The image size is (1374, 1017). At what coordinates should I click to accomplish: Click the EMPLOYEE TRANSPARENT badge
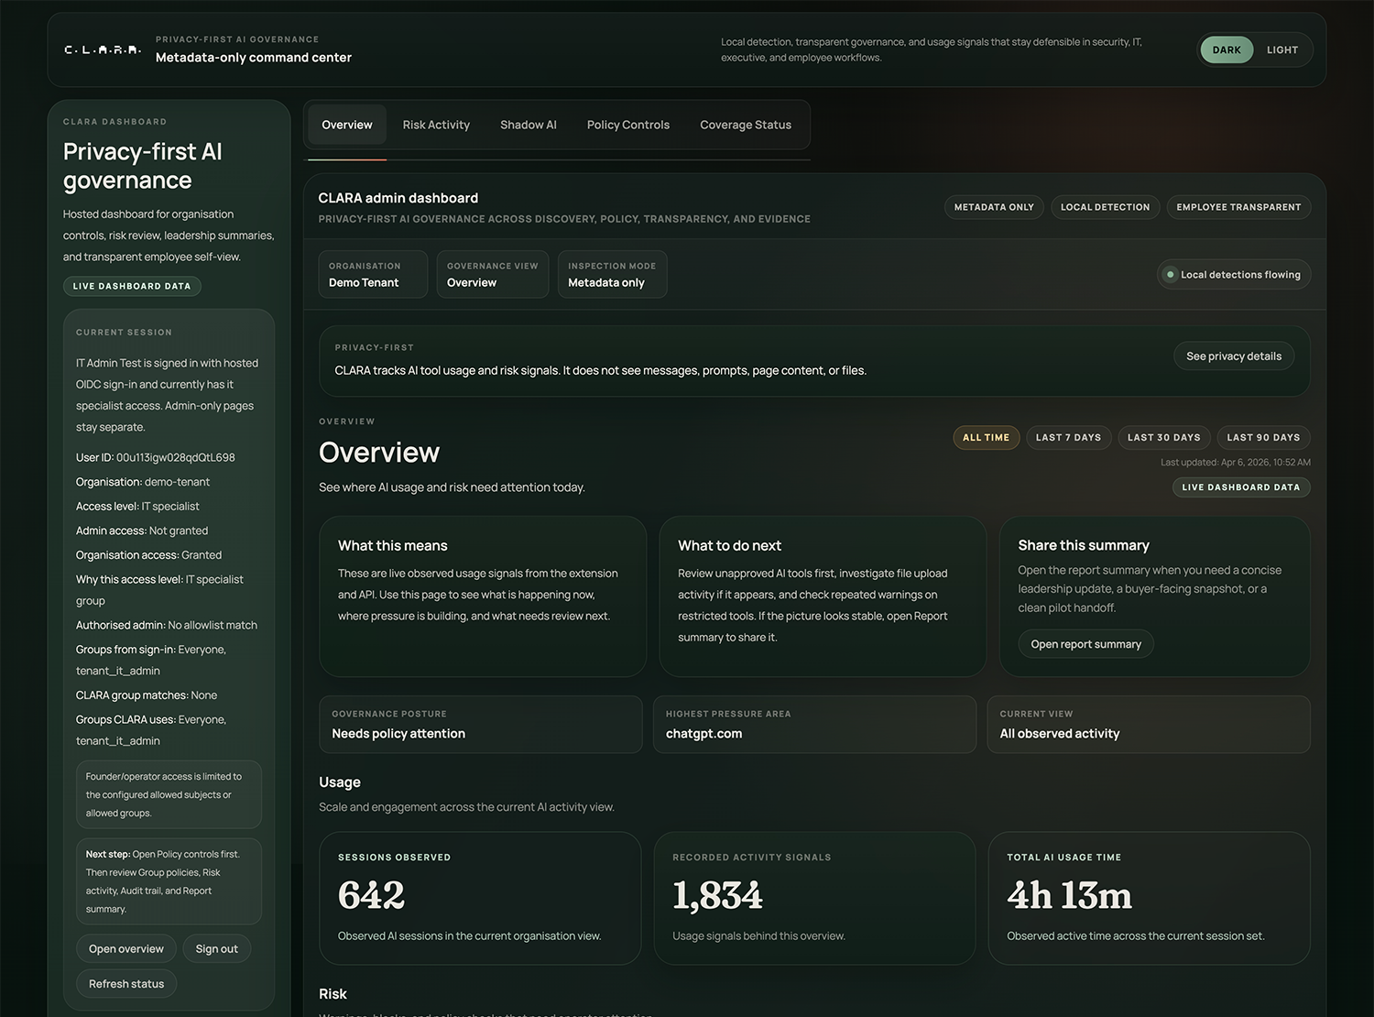click(1238, 207)
